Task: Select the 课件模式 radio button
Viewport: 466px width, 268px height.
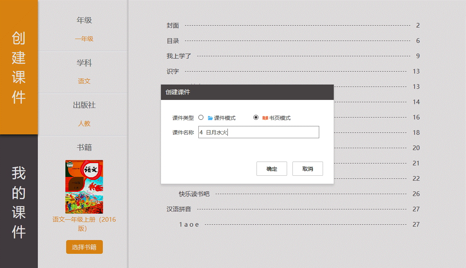Action: pos(201,118)
